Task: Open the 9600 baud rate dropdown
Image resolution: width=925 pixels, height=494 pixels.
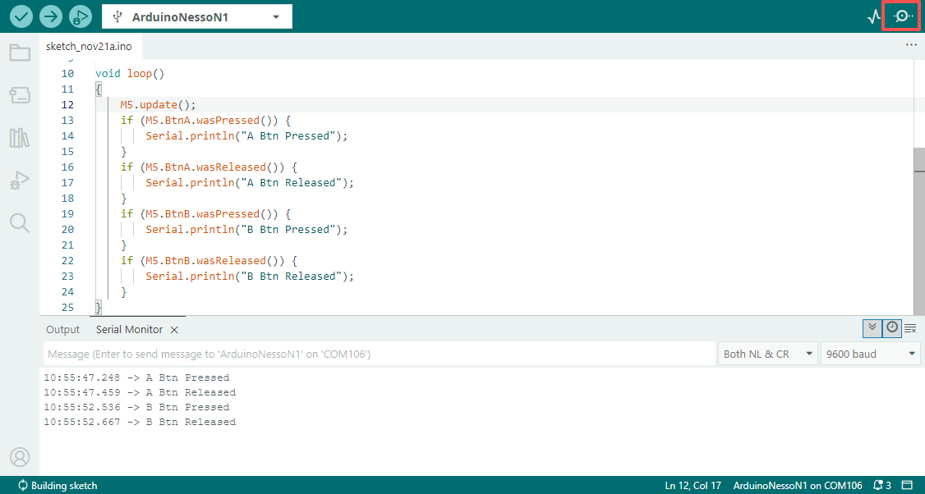Action: (870, 354)
